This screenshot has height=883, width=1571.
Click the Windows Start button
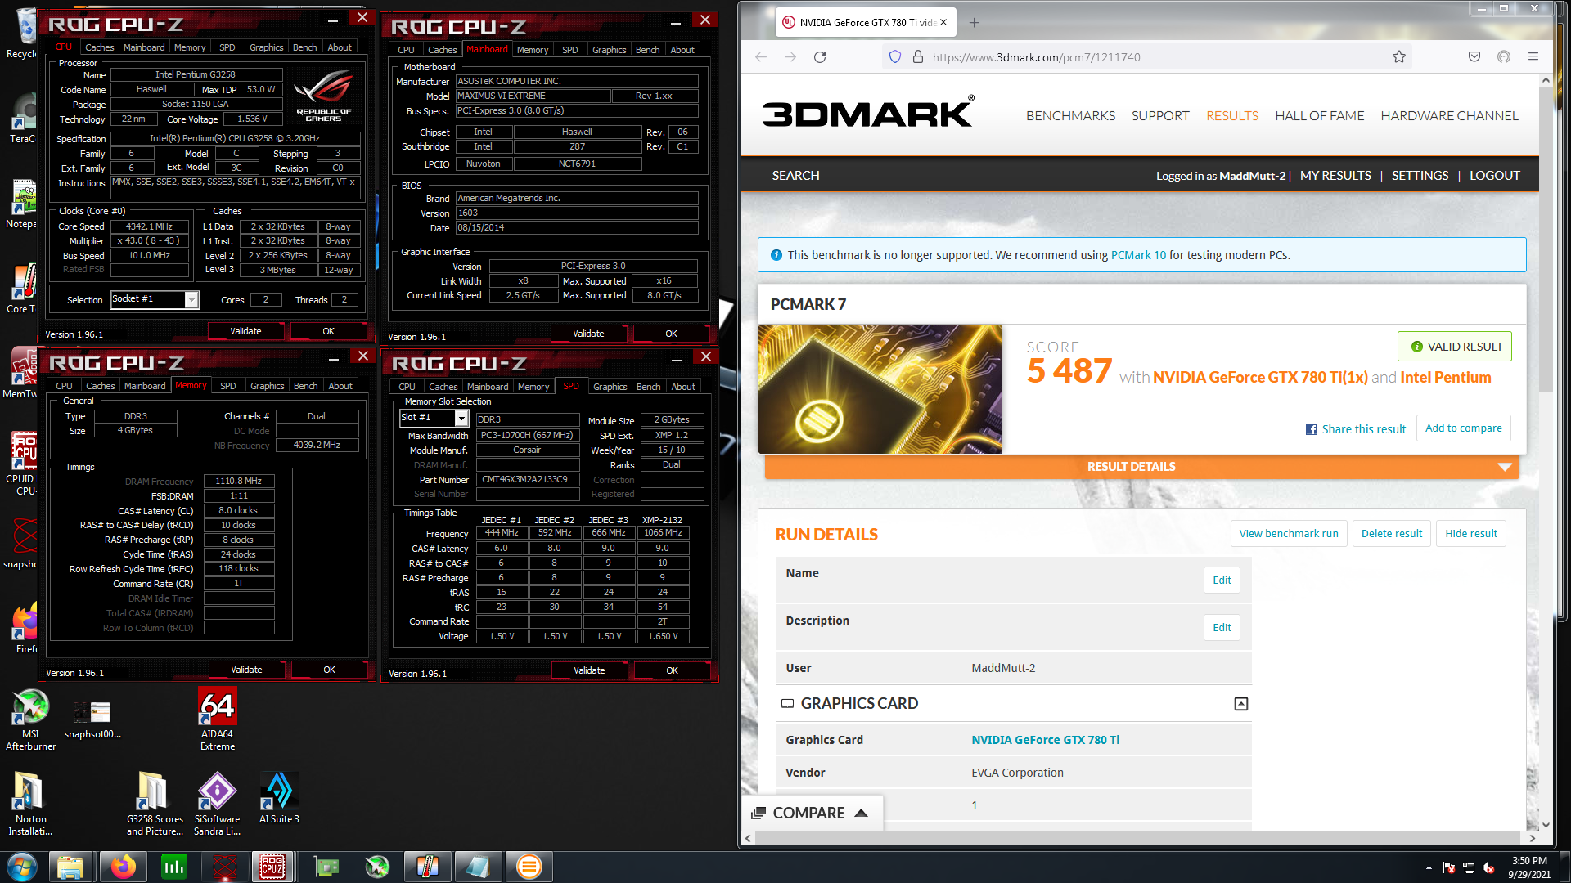22,867
